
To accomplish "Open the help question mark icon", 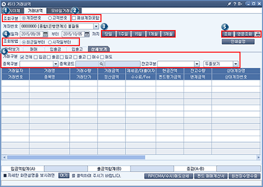I will click(235, 4).
